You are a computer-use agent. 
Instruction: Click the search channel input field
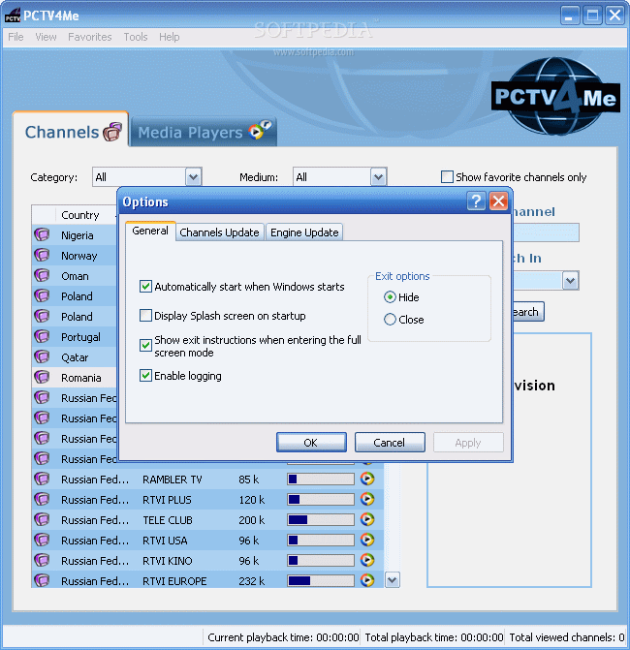coord(546,232)
